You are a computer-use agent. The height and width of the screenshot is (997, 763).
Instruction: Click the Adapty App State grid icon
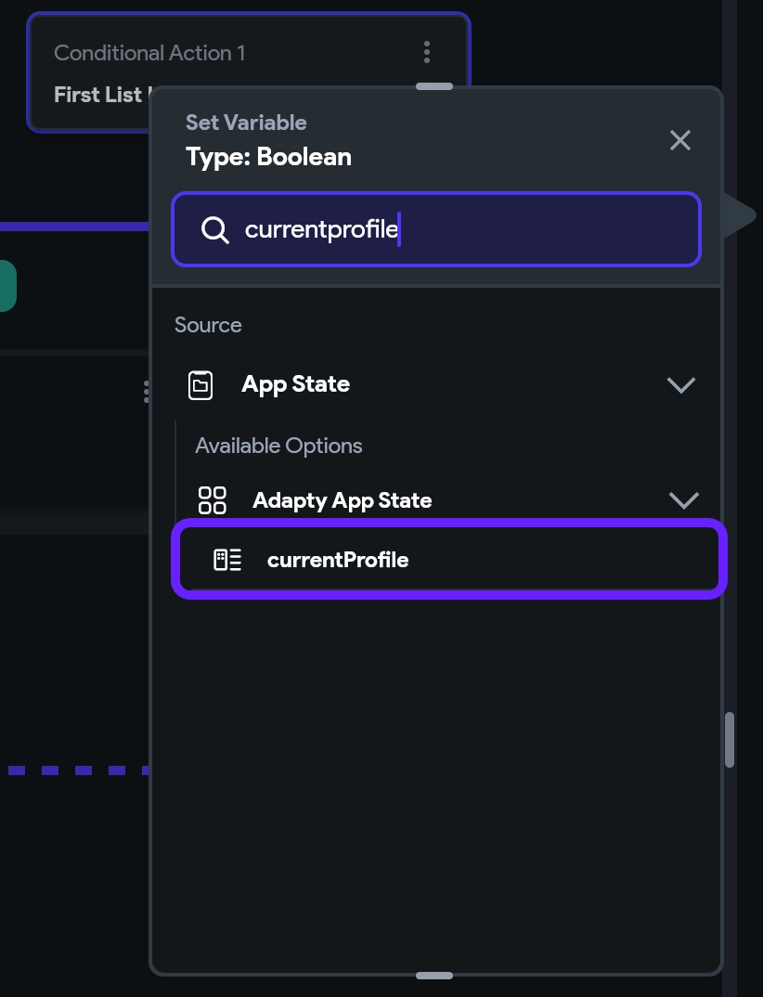coord(213,500)
